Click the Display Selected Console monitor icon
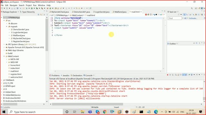 (192, 75)
